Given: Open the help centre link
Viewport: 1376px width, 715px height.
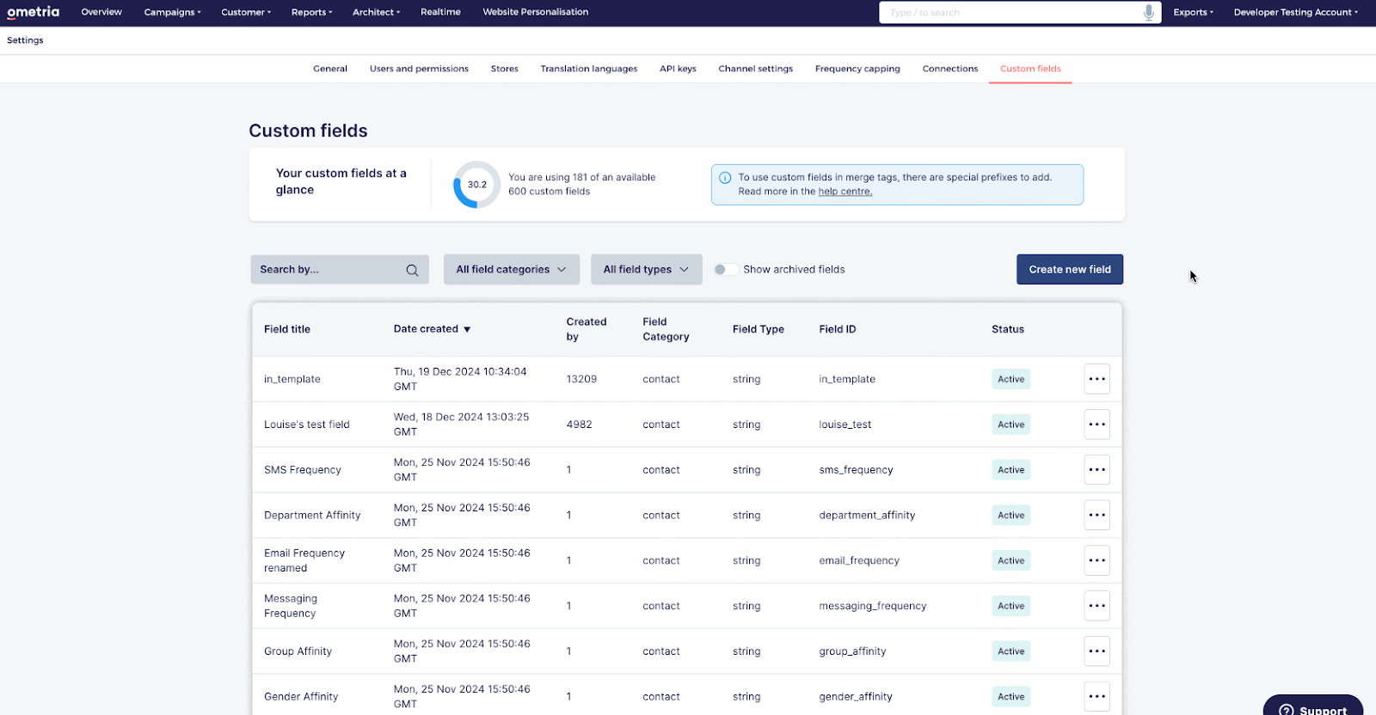Looking at the screenshot, I should click(x=845, y=192).
